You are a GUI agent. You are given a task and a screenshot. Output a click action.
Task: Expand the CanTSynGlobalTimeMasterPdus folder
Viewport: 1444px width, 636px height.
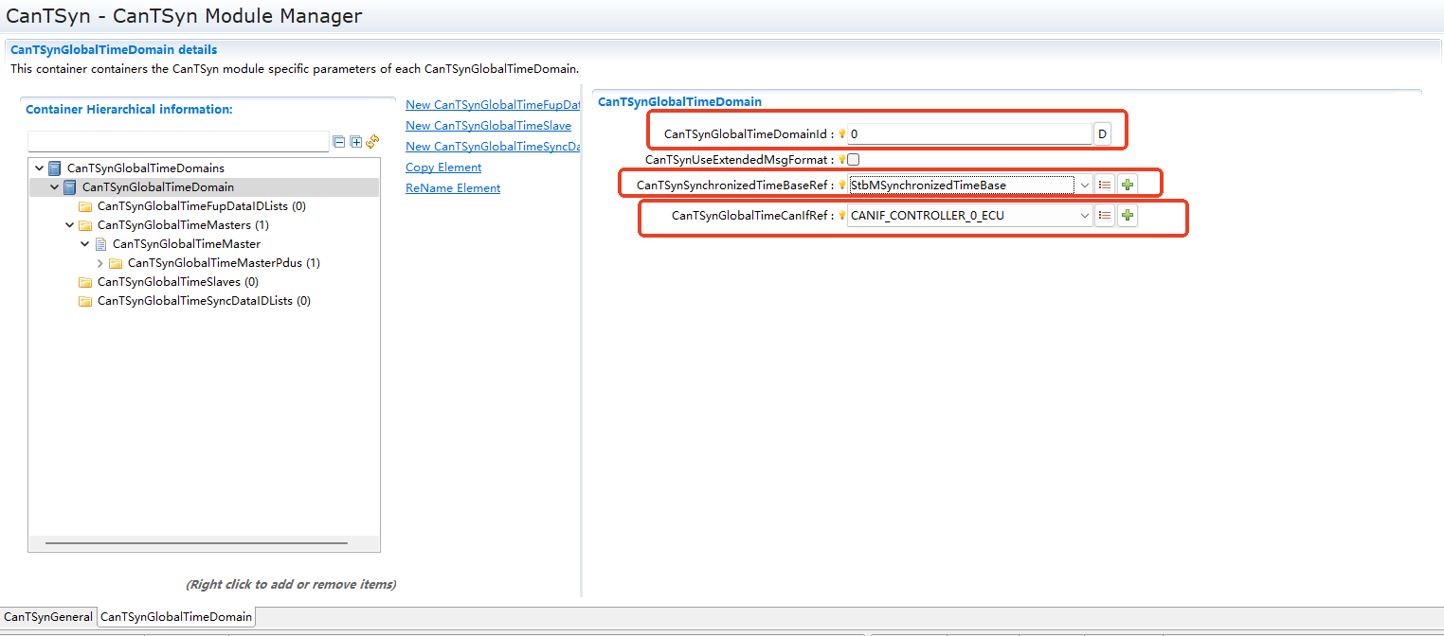pyautogui.click(x=100, y=263)
